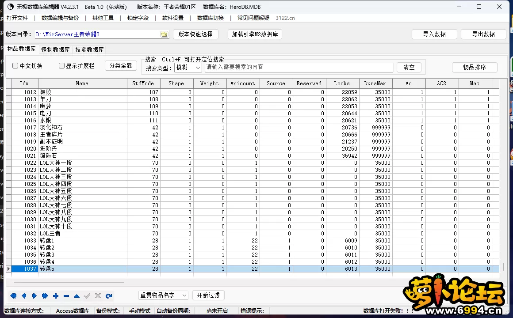513x318 pixels.
Task: Select the LOL大神五段 name cell
Action: [x=82, y=191]
